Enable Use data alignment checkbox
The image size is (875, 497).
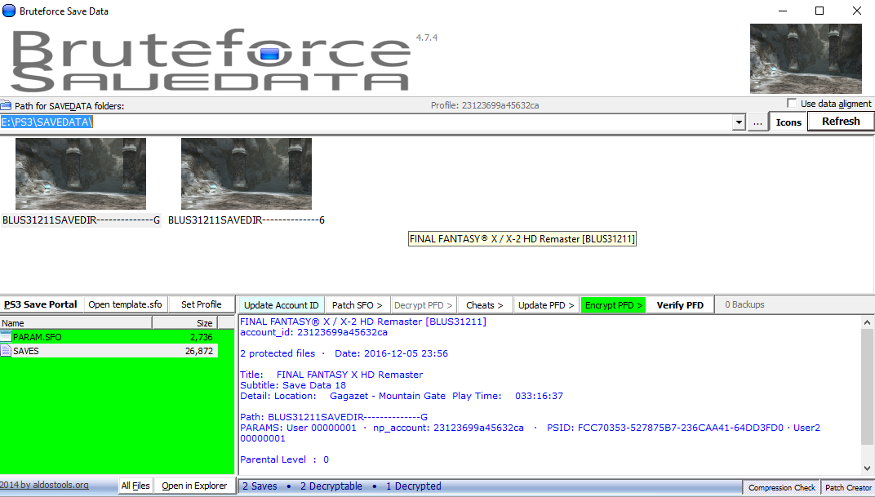pos(791,103)
